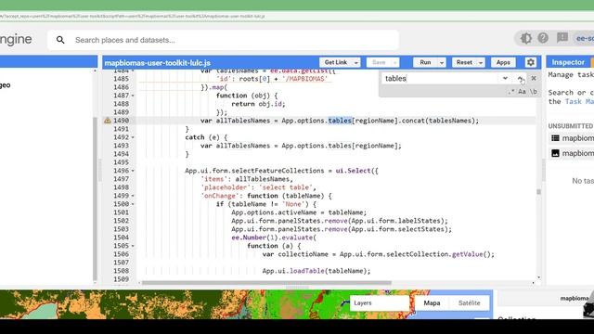Click the code editor horizontal scrollbar
Viewport: 594px width, 334px height.
266,282
